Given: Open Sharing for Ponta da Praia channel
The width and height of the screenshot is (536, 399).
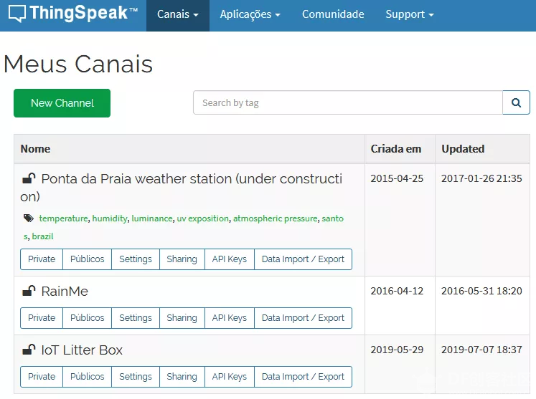Looking at the screenshot, I should point(182,259).
